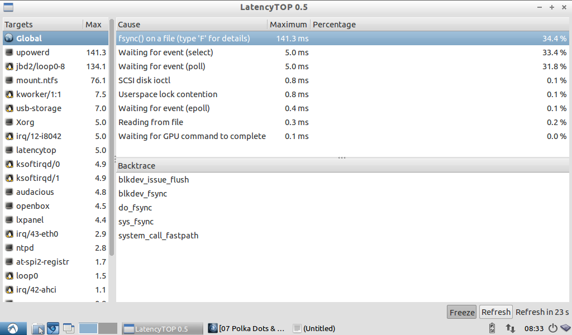Viewport: 572px width, 335px height.
Task: Click the Percentage column header
Action: pos(440,25)
